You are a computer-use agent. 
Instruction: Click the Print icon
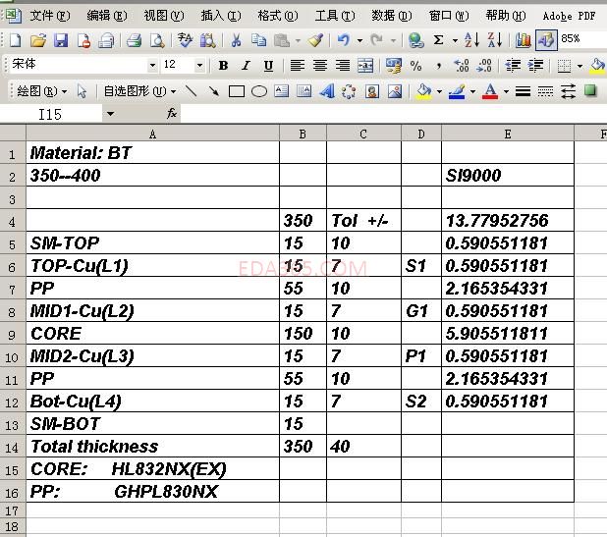tap(134, 40)
